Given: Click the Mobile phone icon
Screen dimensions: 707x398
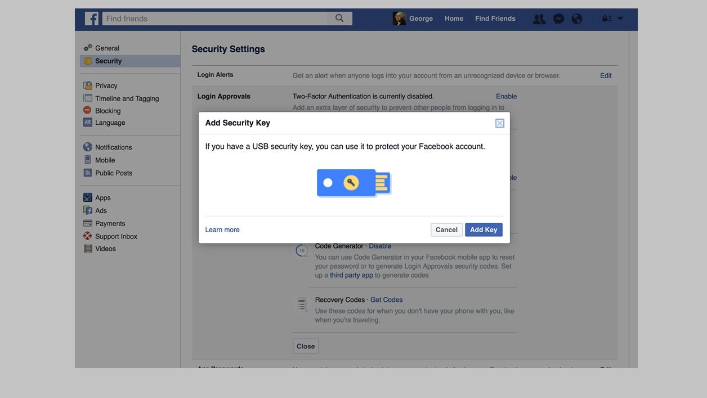Looking at the screenshot, I should coord(88,160).
